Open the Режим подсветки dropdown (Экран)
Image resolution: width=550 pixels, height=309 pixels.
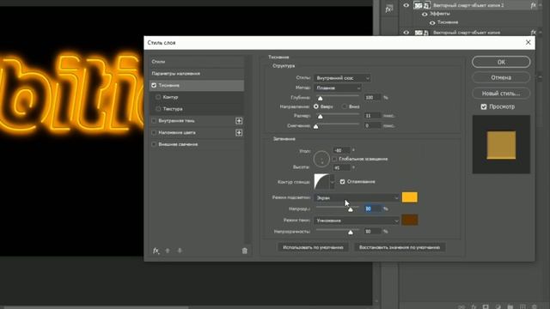(357, 197)
